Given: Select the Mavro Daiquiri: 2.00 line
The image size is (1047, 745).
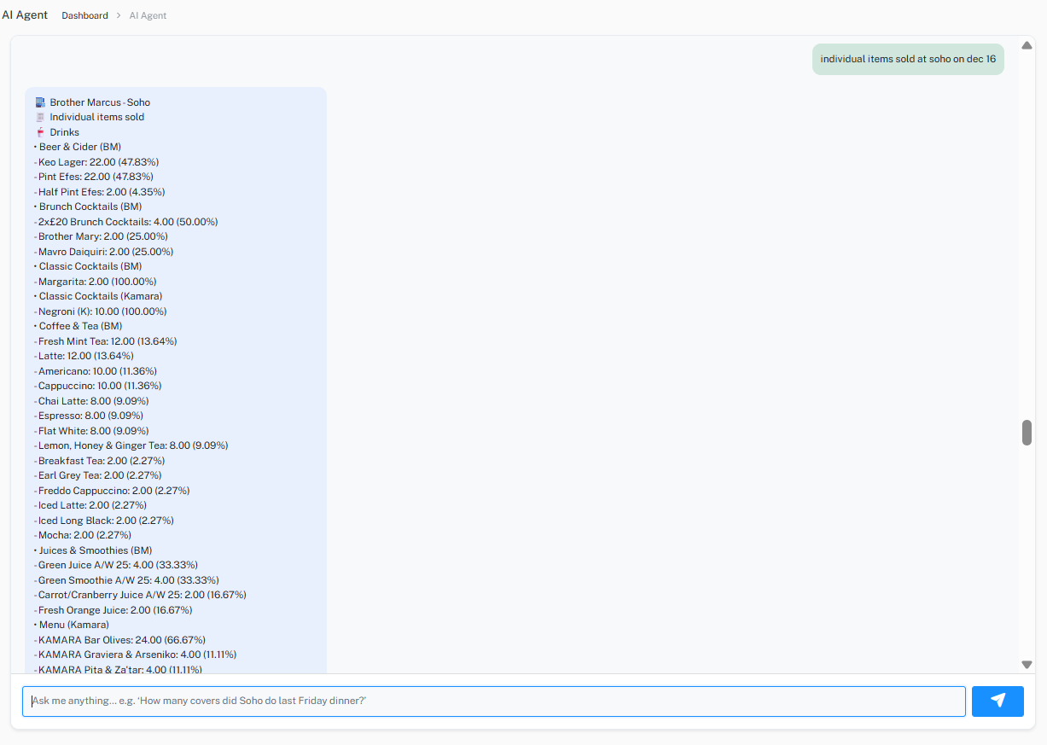Looking at the screenshot, I should [104, 252].
